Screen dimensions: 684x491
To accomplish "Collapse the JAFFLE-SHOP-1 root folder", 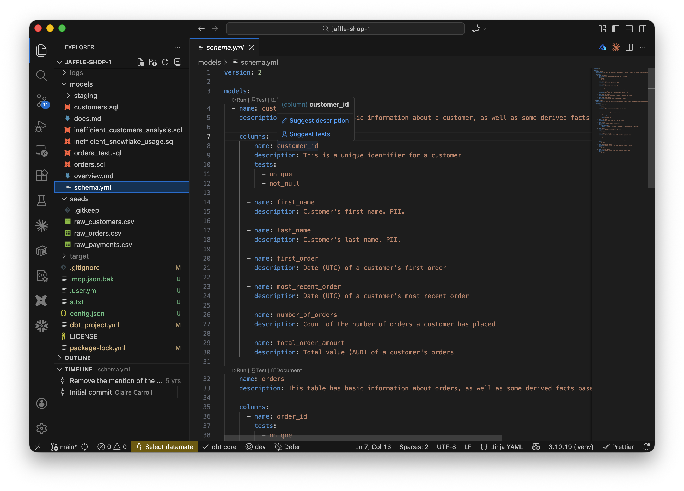I will (x=88, y=62).
